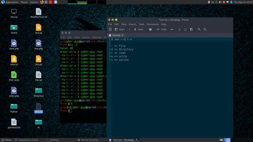Viewport: 253px width, 142px height.
Task: Open the Pluma Search menu
Action: [132, 24]
